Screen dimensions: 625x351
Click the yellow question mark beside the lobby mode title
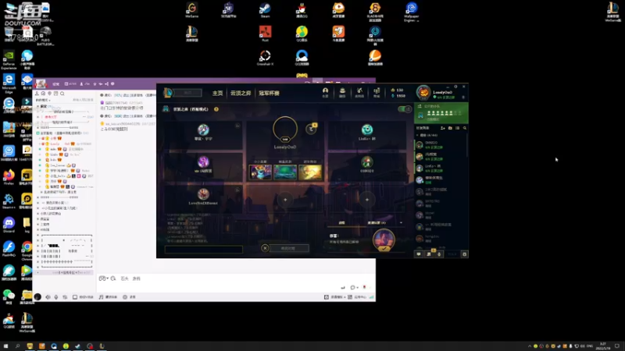(216, 109)
